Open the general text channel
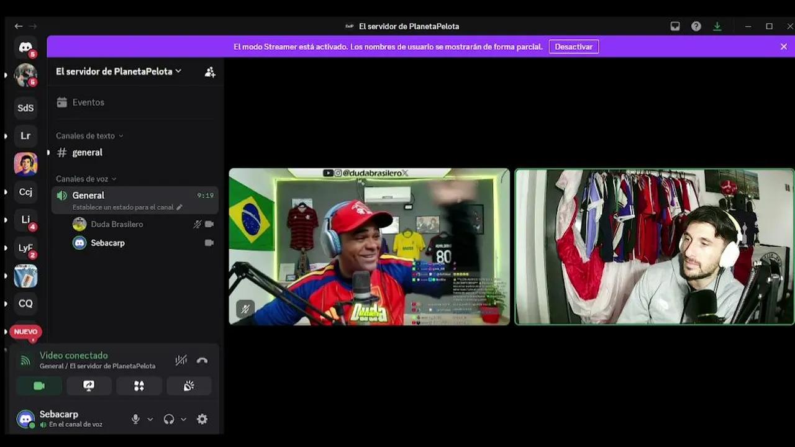Screen dimensions: 795x447 tap(135, 152)
